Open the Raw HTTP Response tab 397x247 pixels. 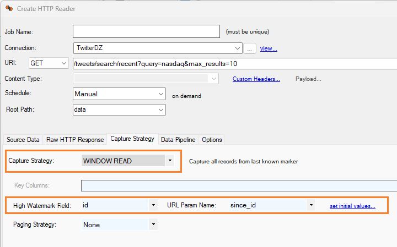pyautogui.click(x=75, y=140)
